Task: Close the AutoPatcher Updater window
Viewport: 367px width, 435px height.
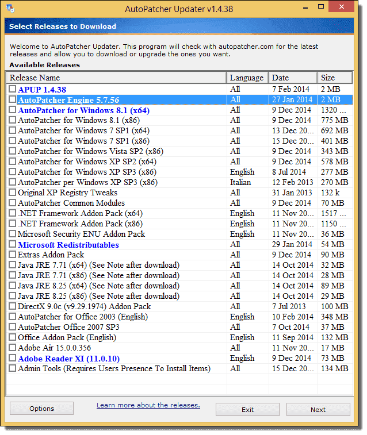Action: tap(342, 7)
